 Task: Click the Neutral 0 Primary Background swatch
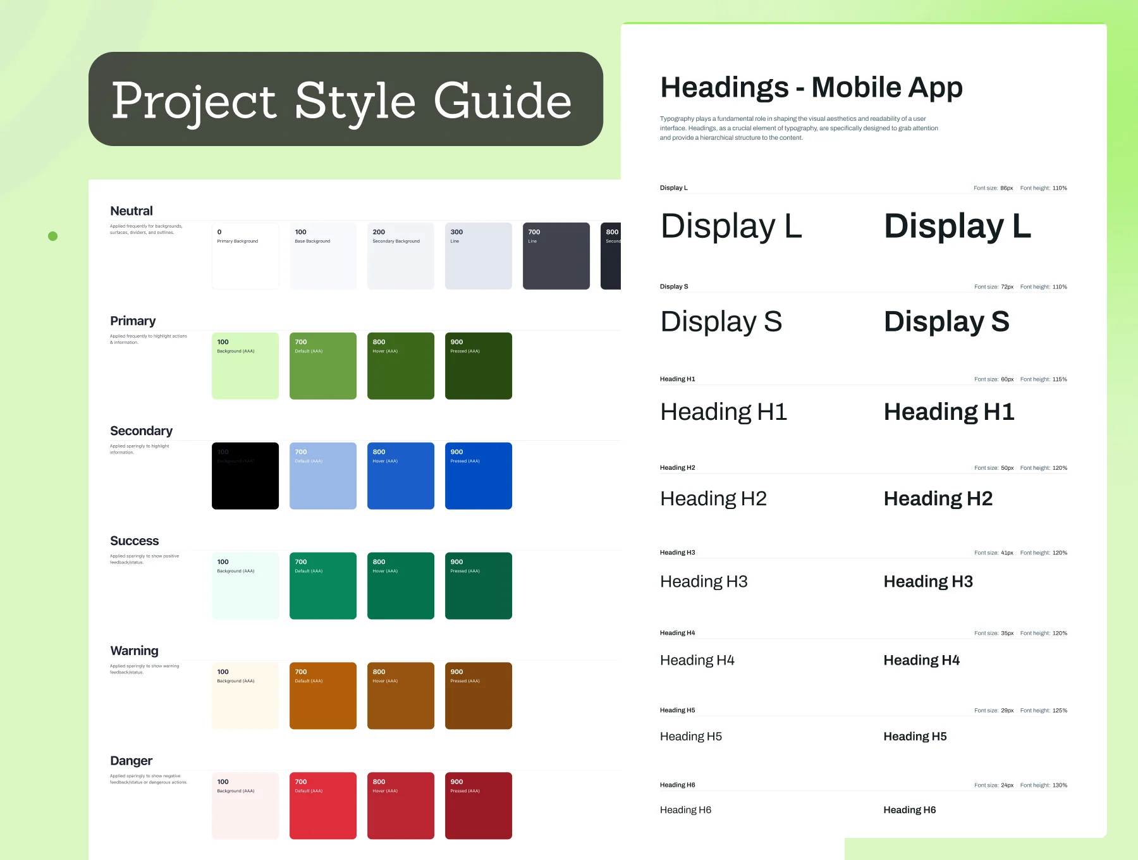tap(245, 256)
